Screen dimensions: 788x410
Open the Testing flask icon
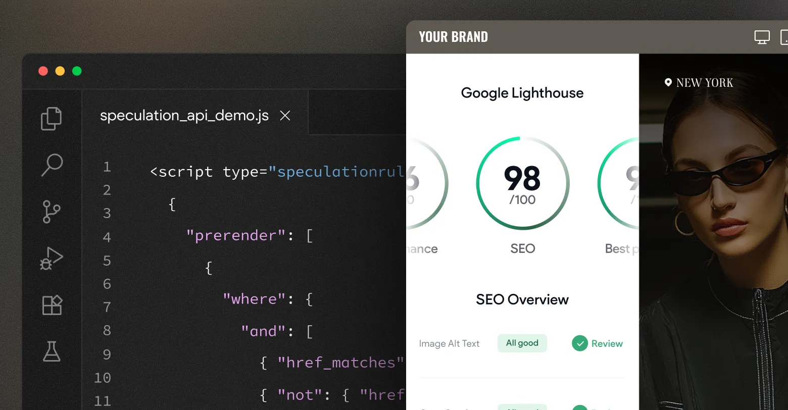52,351
